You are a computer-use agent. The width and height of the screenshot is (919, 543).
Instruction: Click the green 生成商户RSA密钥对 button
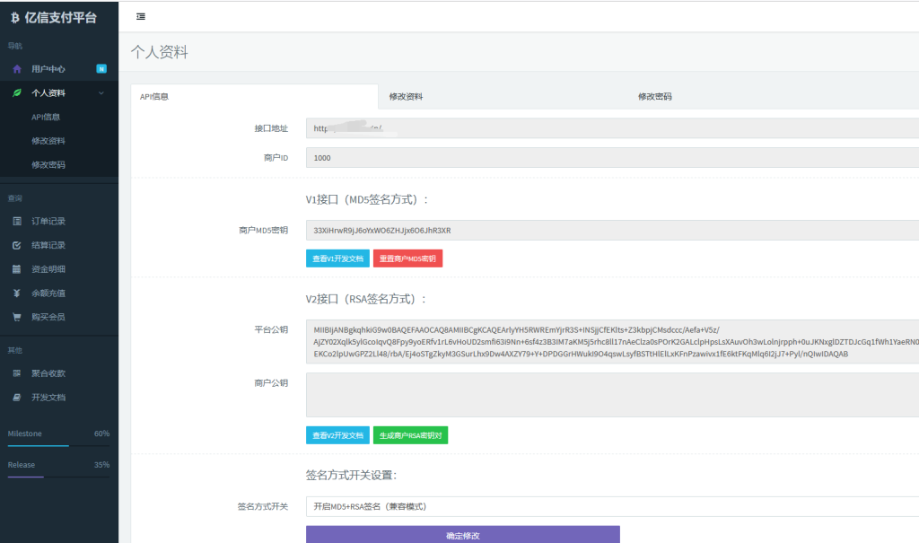pos(410,435)
